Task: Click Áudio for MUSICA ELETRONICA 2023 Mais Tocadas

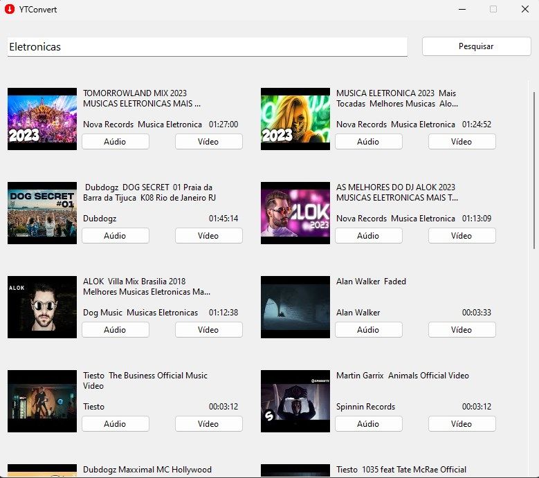Action: [x=369, y=142]
